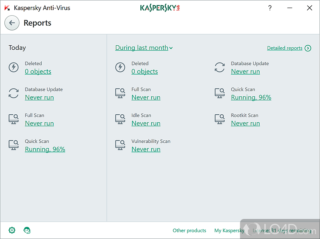This screenshot has height=239, width=320.
Task: Click the Vulnerability Scan monitor icon
Action: click(x=120, y=145)
